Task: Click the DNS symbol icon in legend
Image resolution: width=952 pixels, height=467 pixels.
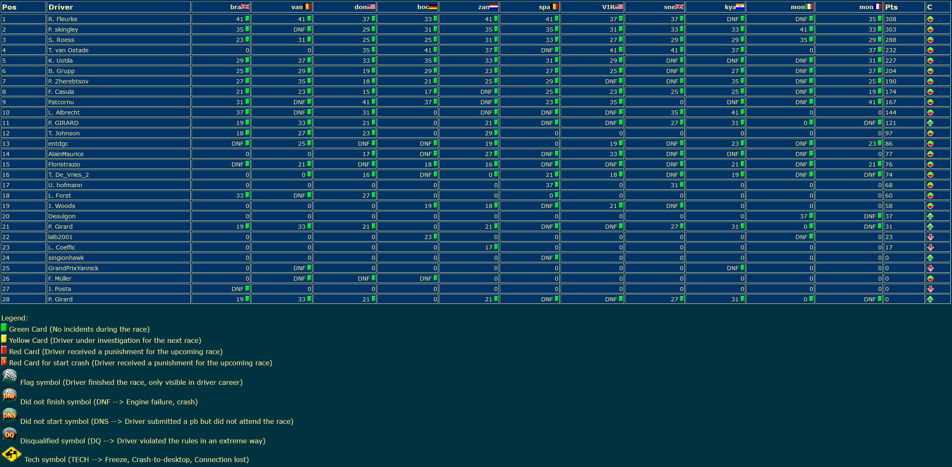Action: [9, 415]
